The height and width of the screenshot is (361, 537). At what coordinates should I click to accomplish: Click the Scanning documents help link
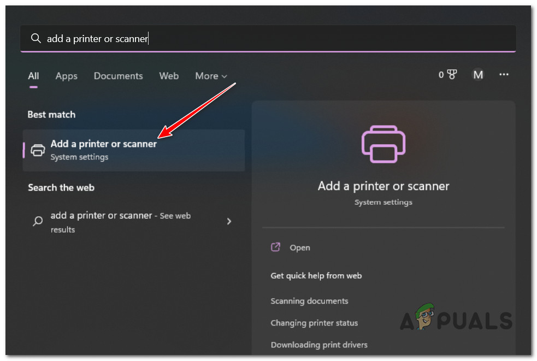click(x=309, y=301)
